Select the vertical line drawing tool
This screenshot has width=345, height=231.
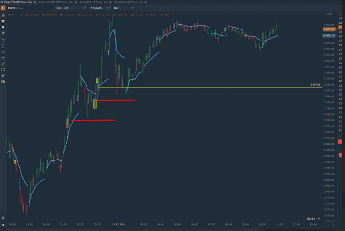(3, 46)
